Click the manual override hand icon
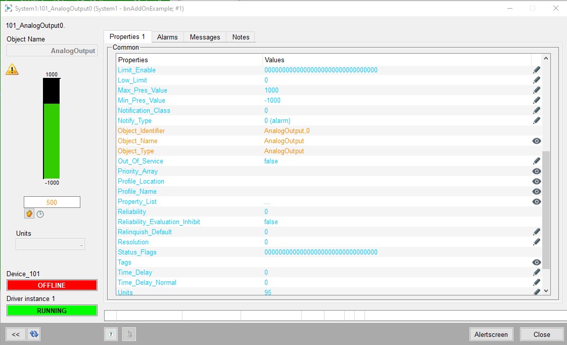Viewport: 567px width, 345px height. click(29, 214)
